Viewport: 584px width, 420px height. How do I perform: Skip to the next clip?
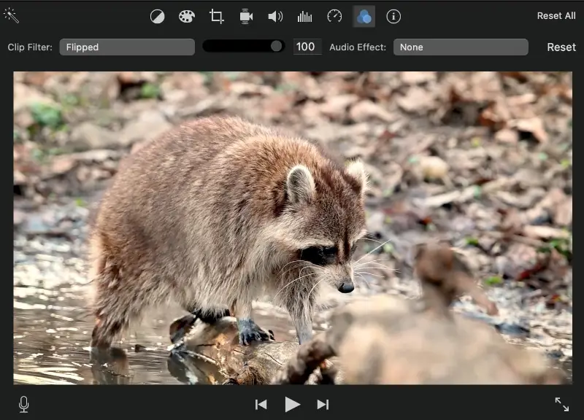pos(323,405)
